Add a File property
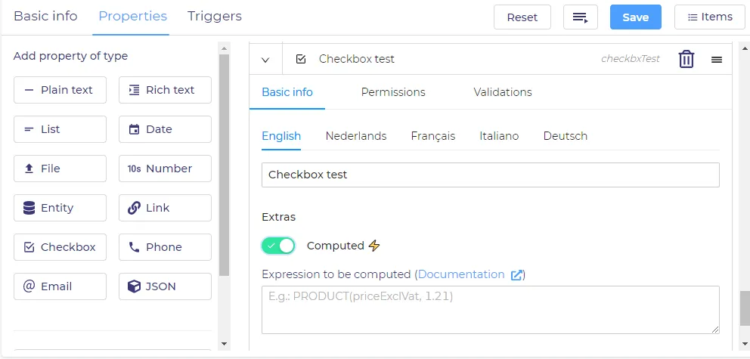This screenshot has width=750, height=359. tap(60, 169)
